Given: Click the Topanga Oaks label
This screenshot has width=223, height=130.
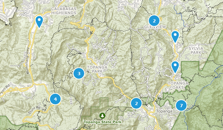Looking at the screenshot, I should 178,85.
